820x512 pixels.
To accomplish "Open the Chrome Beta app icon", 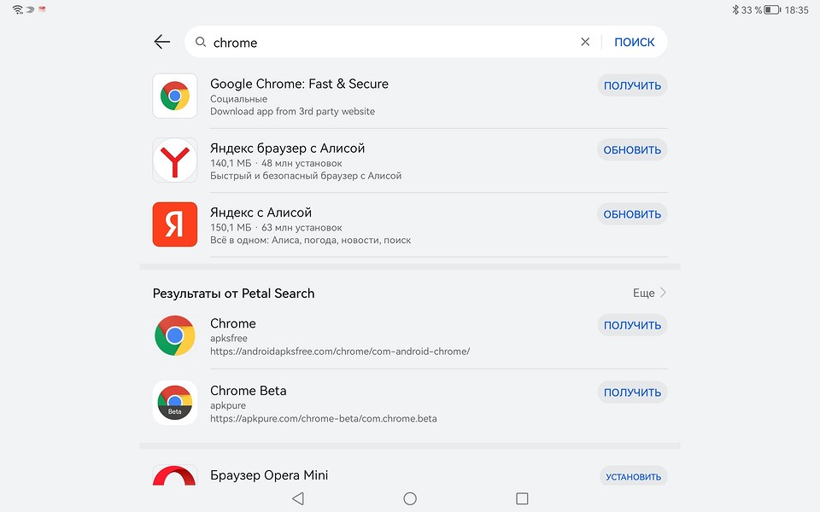I will pyautogui.click(x=174, y=402).
